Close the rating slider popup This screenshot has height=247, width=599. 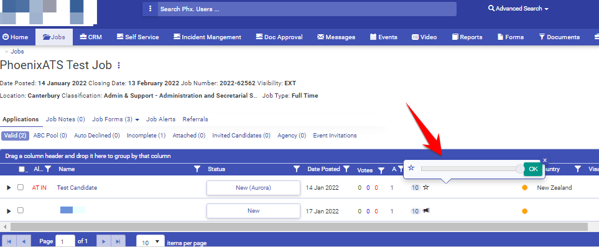(545, 160)
